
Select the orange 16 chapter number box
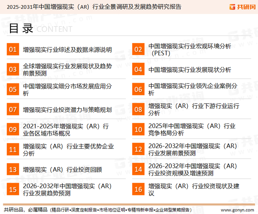coord(138,189)
